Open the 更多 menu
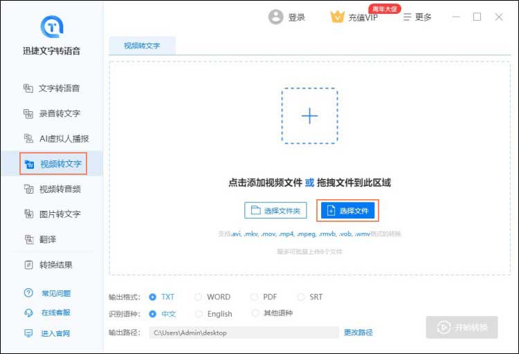 [x=417, y=17]
